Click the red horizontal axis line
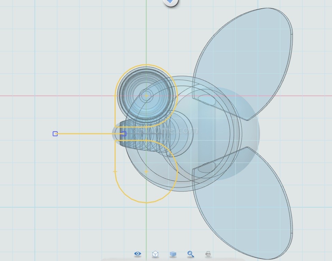This screenshot has width=332, height=261. 52,96
